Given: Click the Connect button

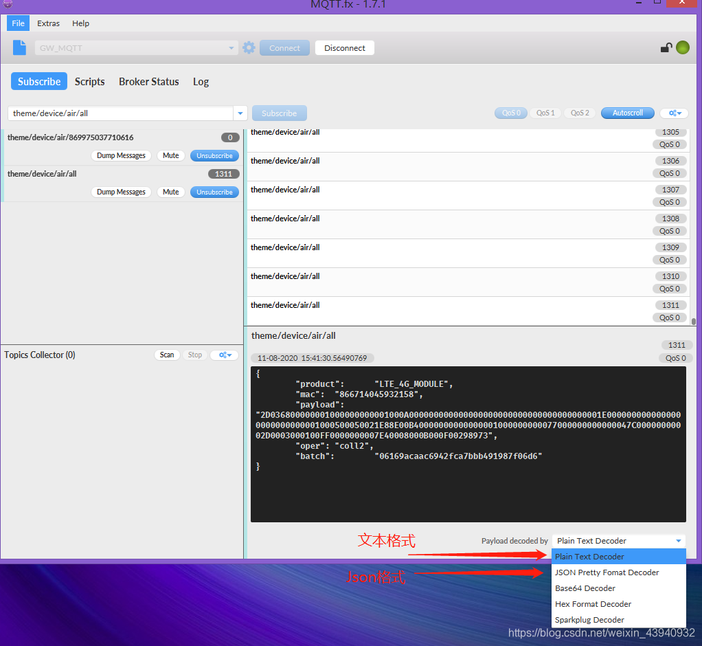Looking at the screenshot, I should tap(284, 48).
